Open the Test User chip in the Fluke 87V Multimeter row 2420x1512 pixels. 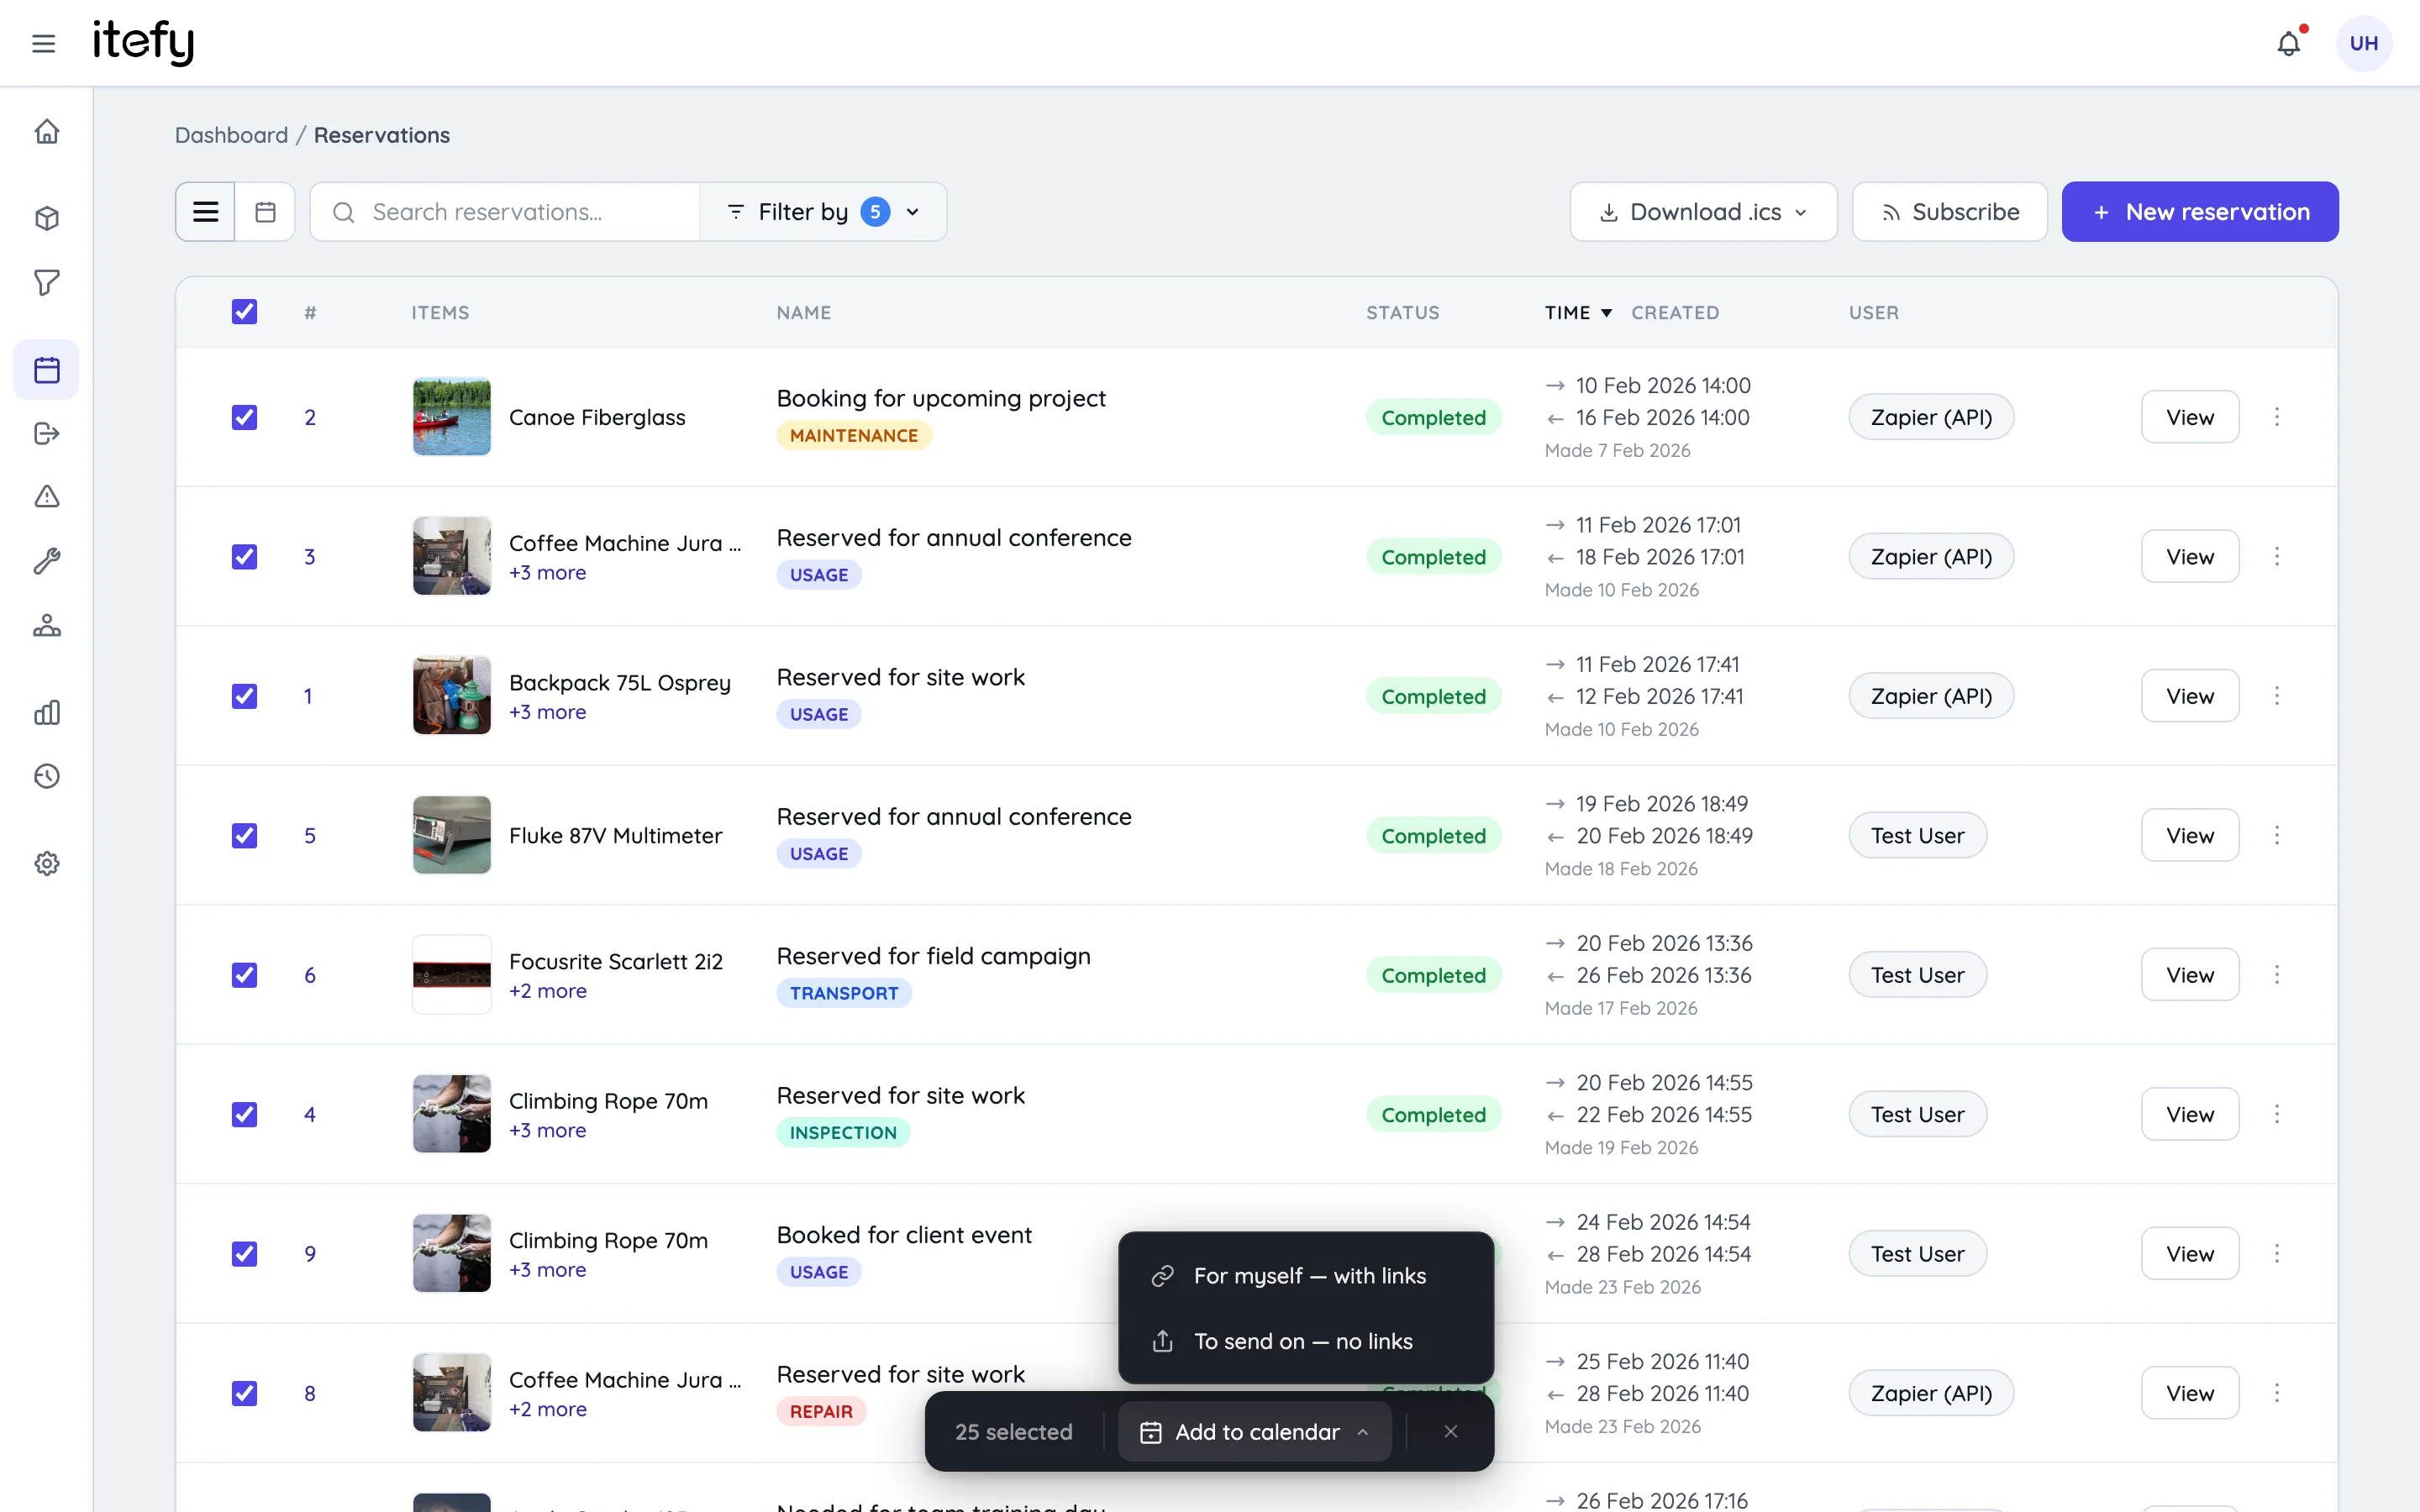click(x=1917, y=835)
